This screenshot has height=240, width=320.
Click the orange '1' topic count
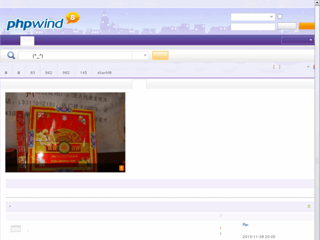coord(221,228)
